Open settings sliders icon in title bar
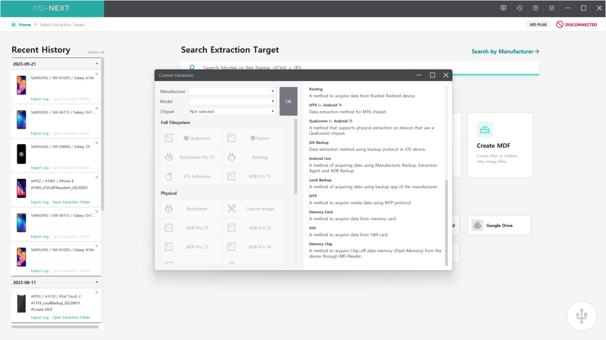The image size is (606, 340). click(551, 8)
